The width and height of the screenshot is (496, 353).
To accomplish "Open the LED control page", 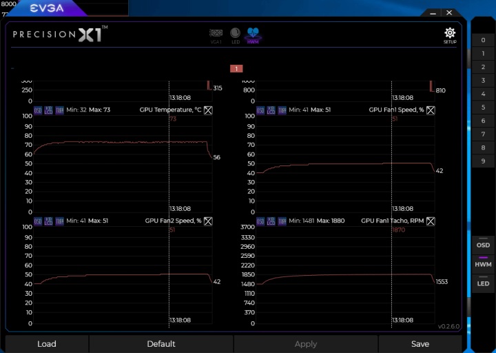I will [x=235, y=35].
